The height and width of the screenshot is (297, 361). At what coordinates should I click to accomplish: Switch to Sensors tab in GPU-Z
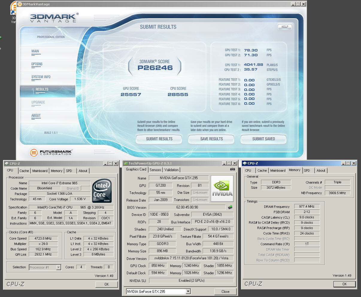click(155, 170)
